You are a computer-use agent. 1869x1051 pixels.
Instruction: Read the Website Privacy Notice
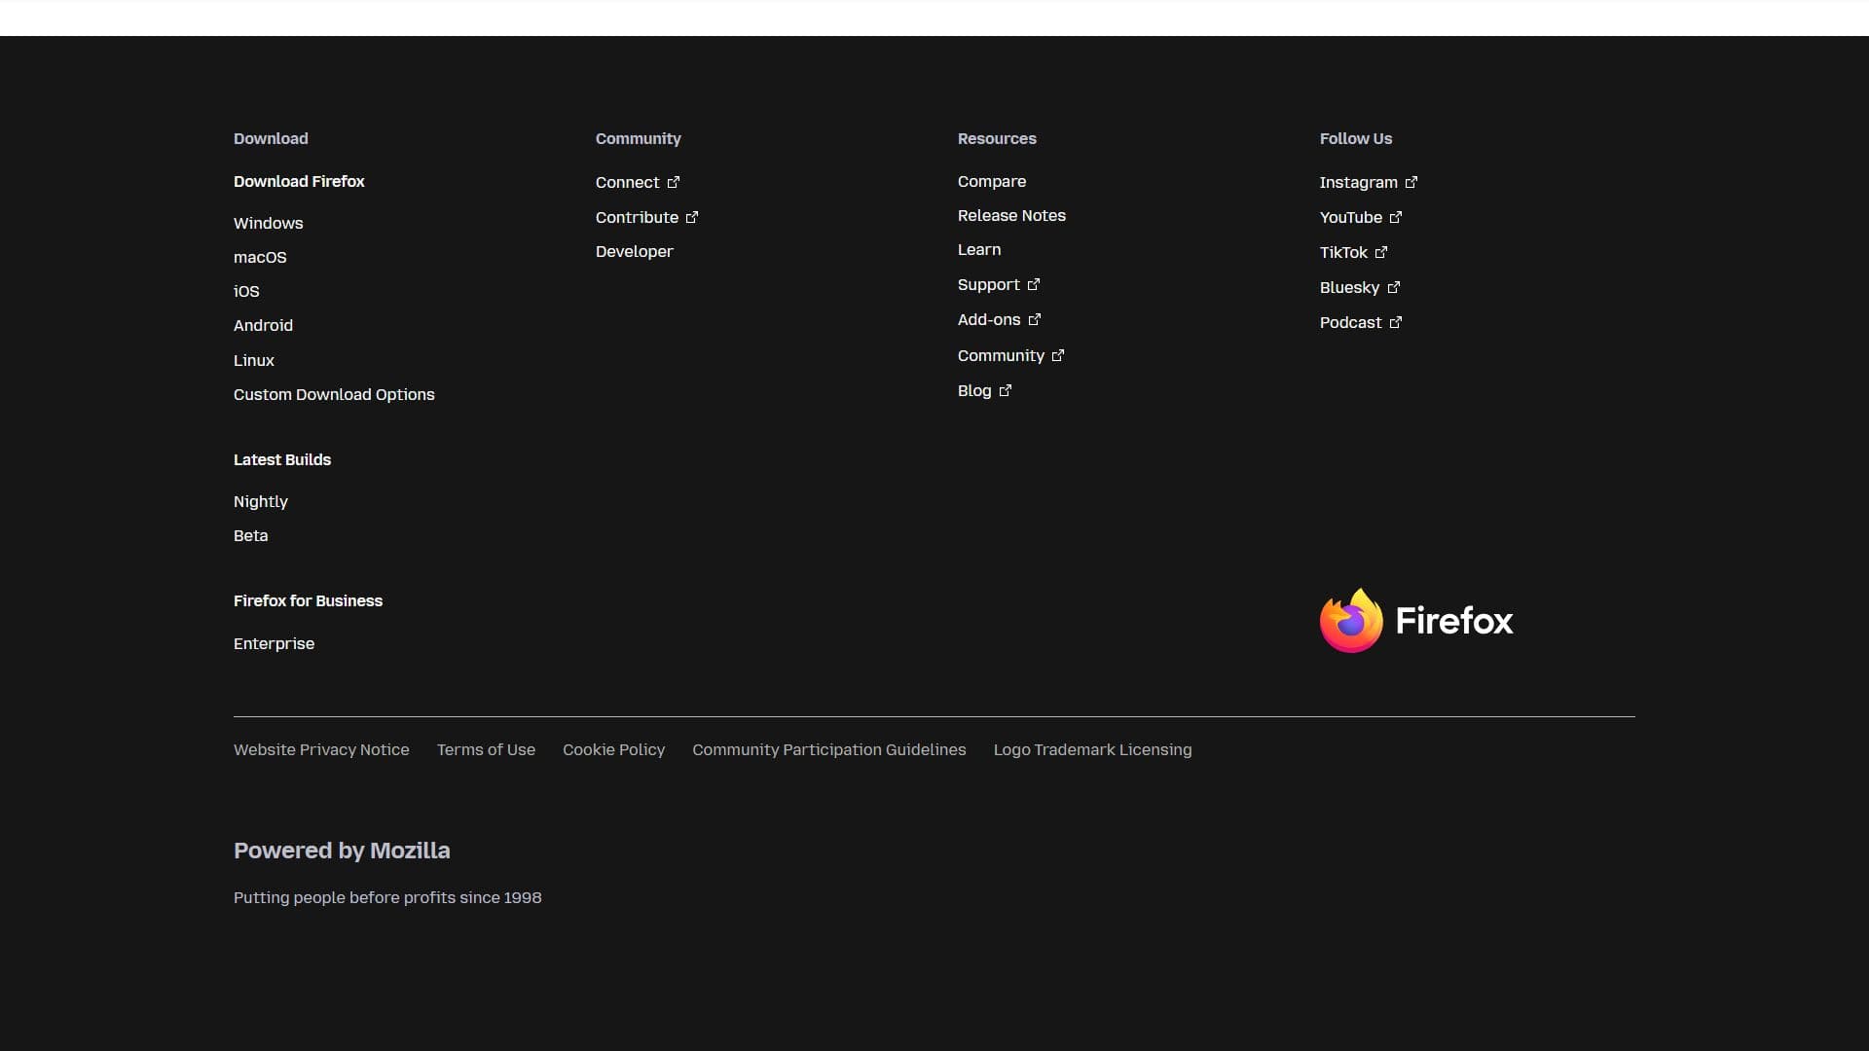click(x=321, y=749)
